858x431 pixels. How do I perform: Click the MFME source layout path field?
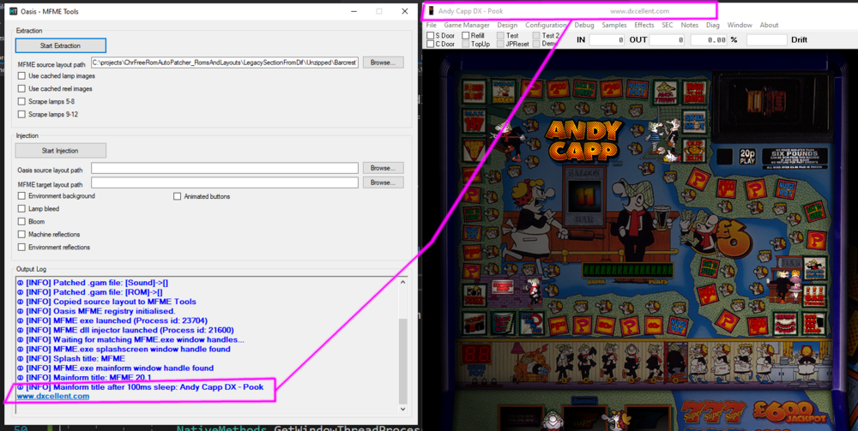coord(224,63)
